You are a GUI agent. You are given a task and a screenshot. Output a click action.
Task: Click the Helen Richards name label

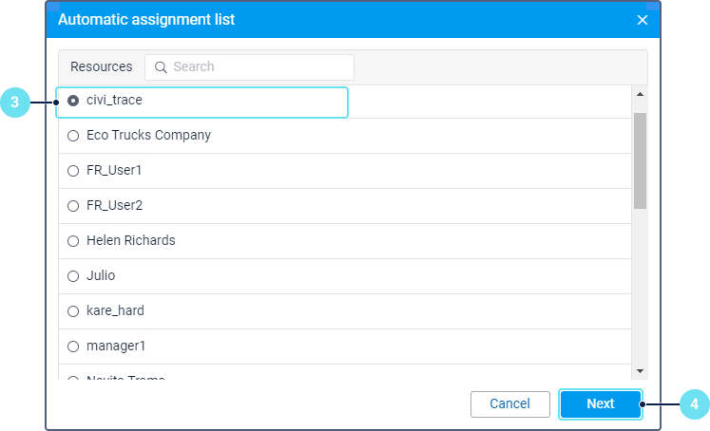click(x=131, y=241)
